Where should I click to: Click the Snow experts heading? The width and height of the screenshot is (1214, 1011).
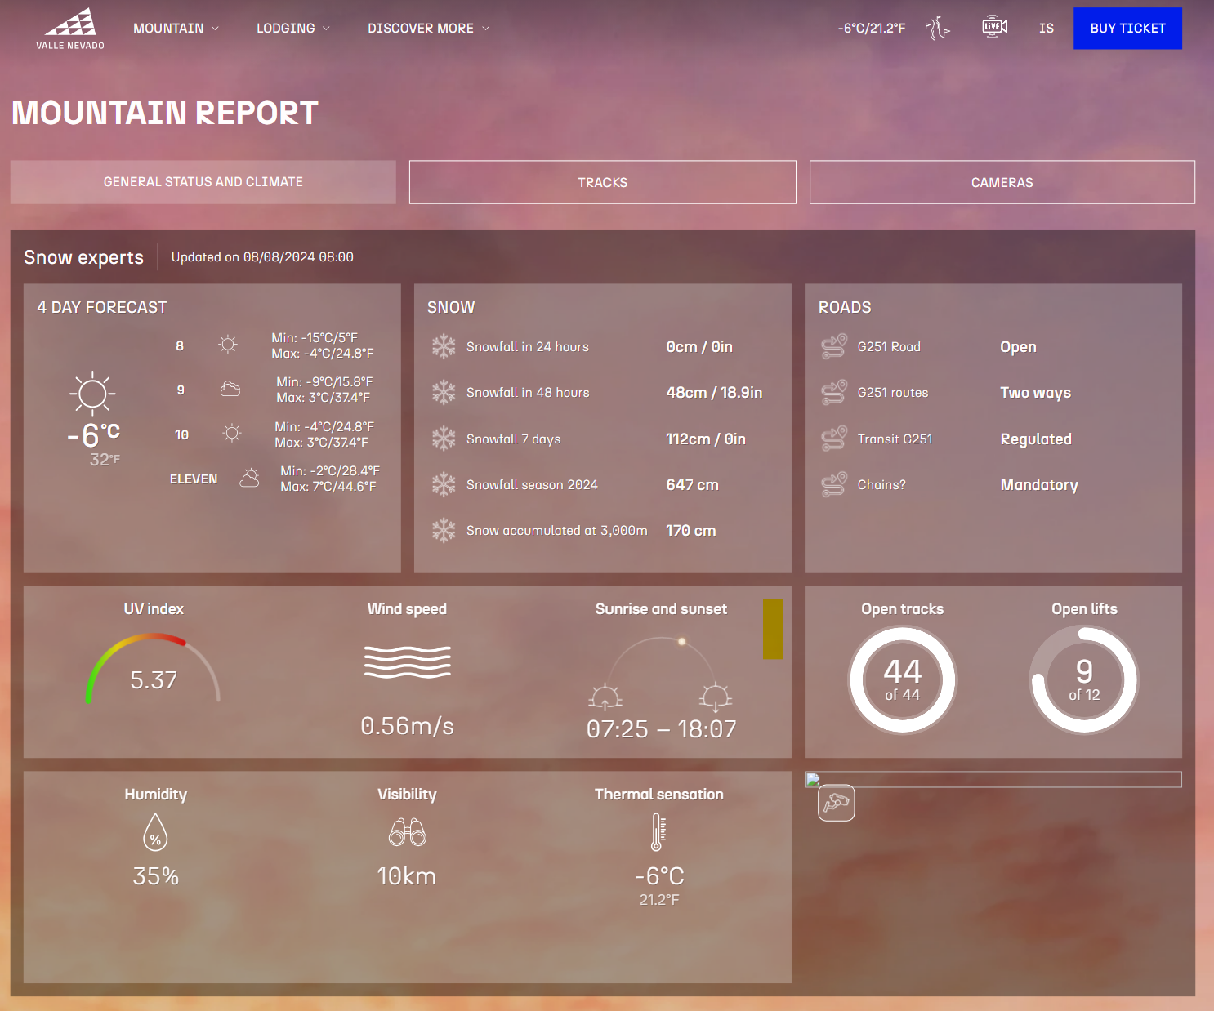(83, 258)
